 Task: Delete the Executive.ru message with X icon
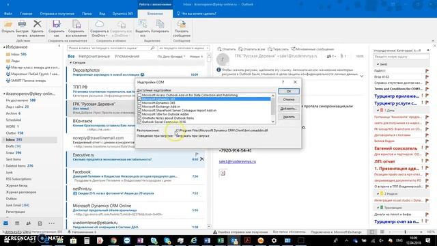click(x=202, y=159)
